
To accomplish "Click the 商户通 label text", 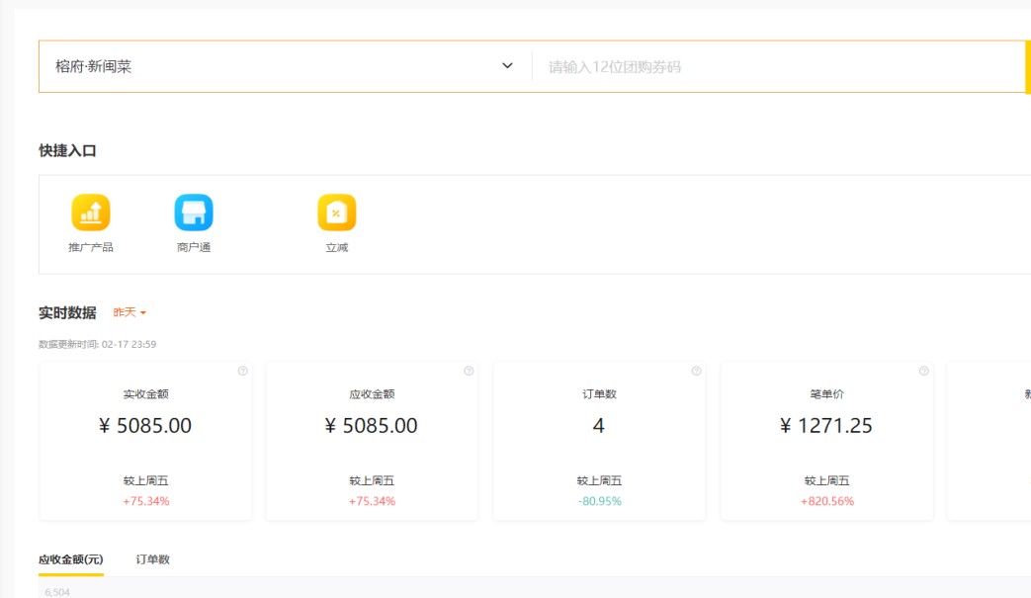I will tap(194, 247).
